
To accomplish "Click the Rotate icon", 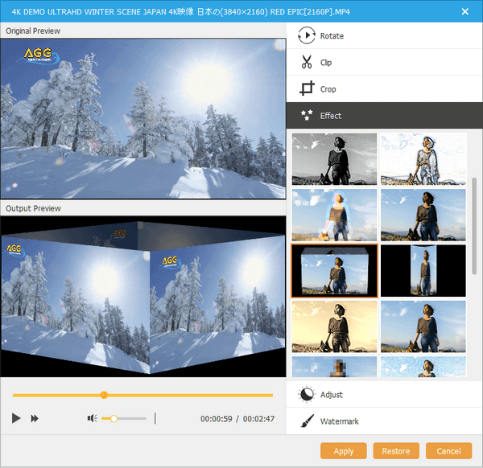I will (x=306, y=36).
